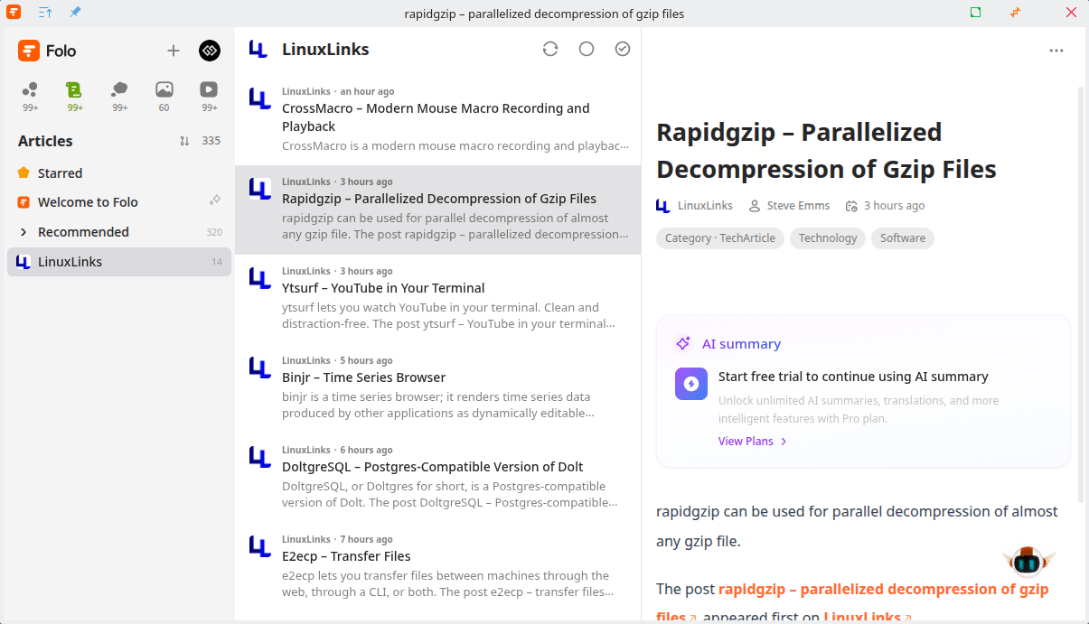The width and height of the screenshot is (1089, 624).
Task: Switch to the Articles view icon
Action: point(74,89)
